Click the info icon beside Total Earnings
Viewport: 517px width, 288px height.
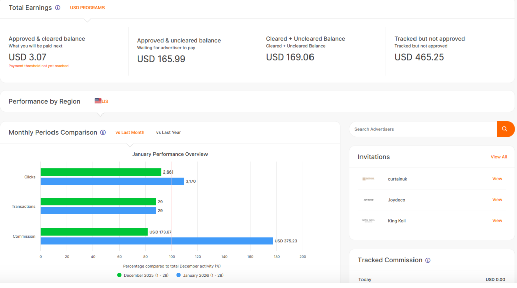[x=58, y=8]
